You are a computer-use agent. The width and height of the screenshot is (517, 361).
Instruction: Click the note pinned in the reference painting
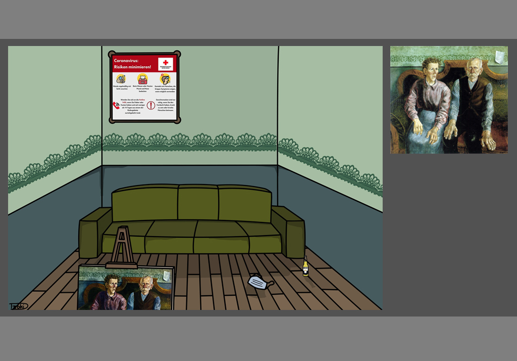(x=499, y=57)
